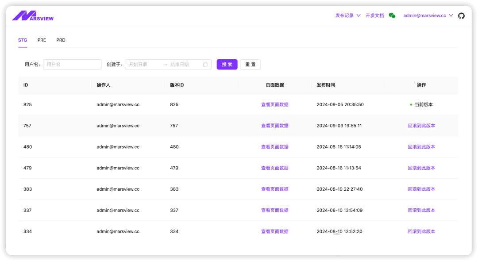Open the WeChat icon in header

(x=392, y=15)
